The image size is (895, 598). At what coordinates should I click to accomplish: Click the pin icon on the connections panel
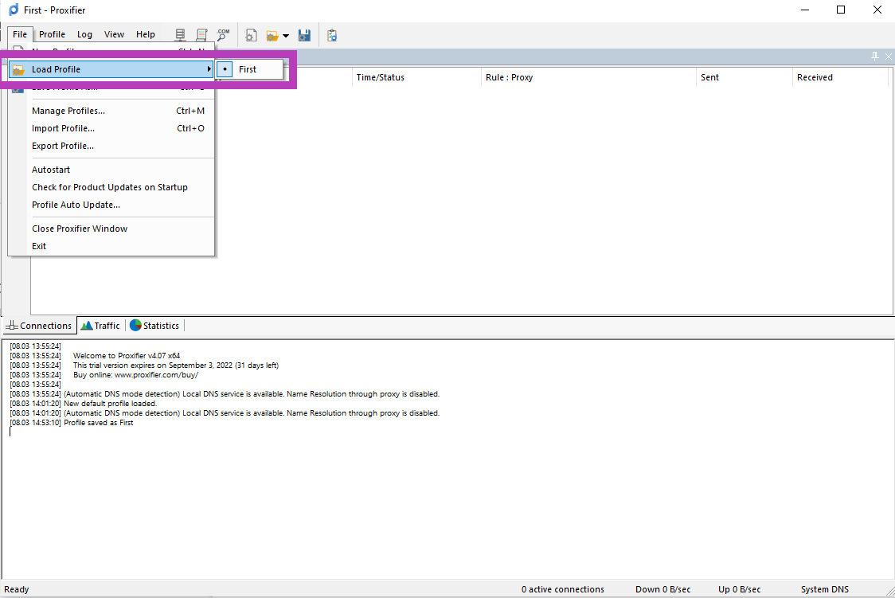click(x=875, y=56)
